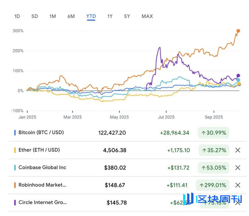Open the Bitcoin (BTC / USD) listing
Viewport: 249px width, 216px height.
click(x=41, y=133)
